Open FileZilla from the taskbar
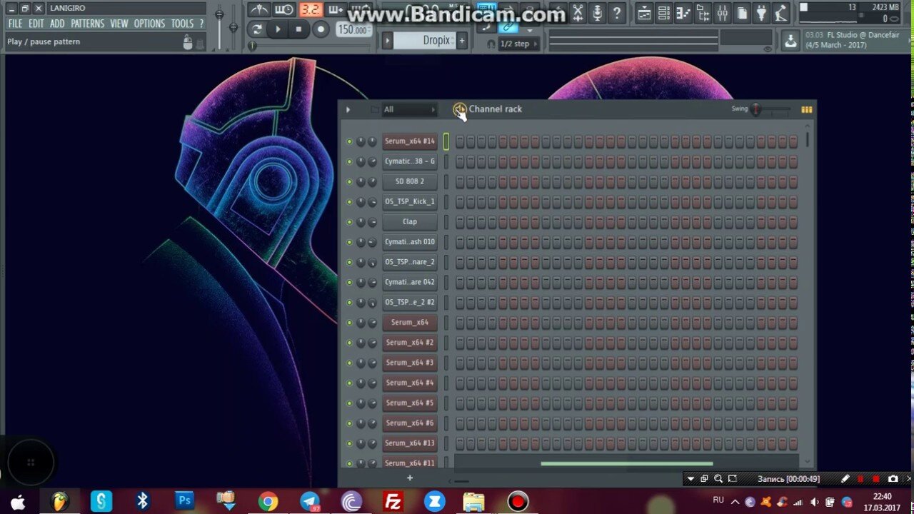 (x=393, y=502)
